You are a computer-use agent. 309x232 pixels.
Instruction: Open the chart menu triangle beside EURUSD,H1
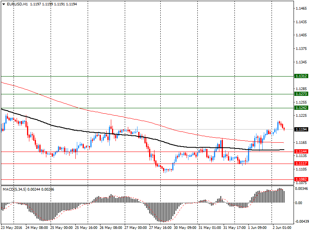pyautogui.click(x=4, y=4)
